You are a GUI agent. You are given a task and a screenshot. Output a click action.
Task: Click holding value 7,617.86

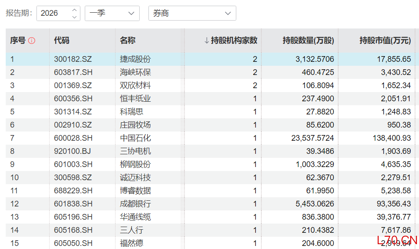click(396, 230)
